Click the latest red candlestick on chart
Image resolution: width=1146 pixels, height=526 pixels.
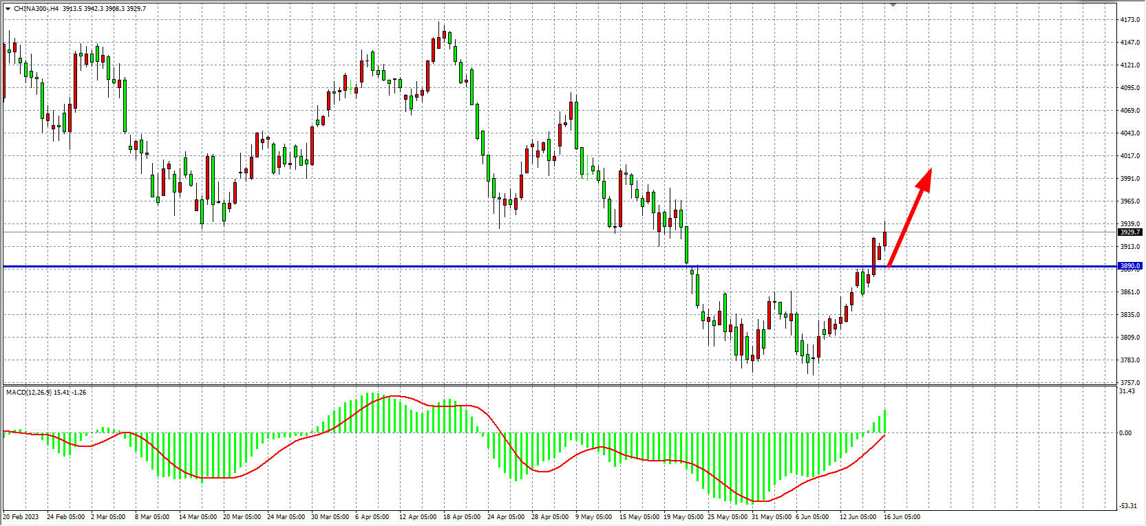click(x=884, y=239)
